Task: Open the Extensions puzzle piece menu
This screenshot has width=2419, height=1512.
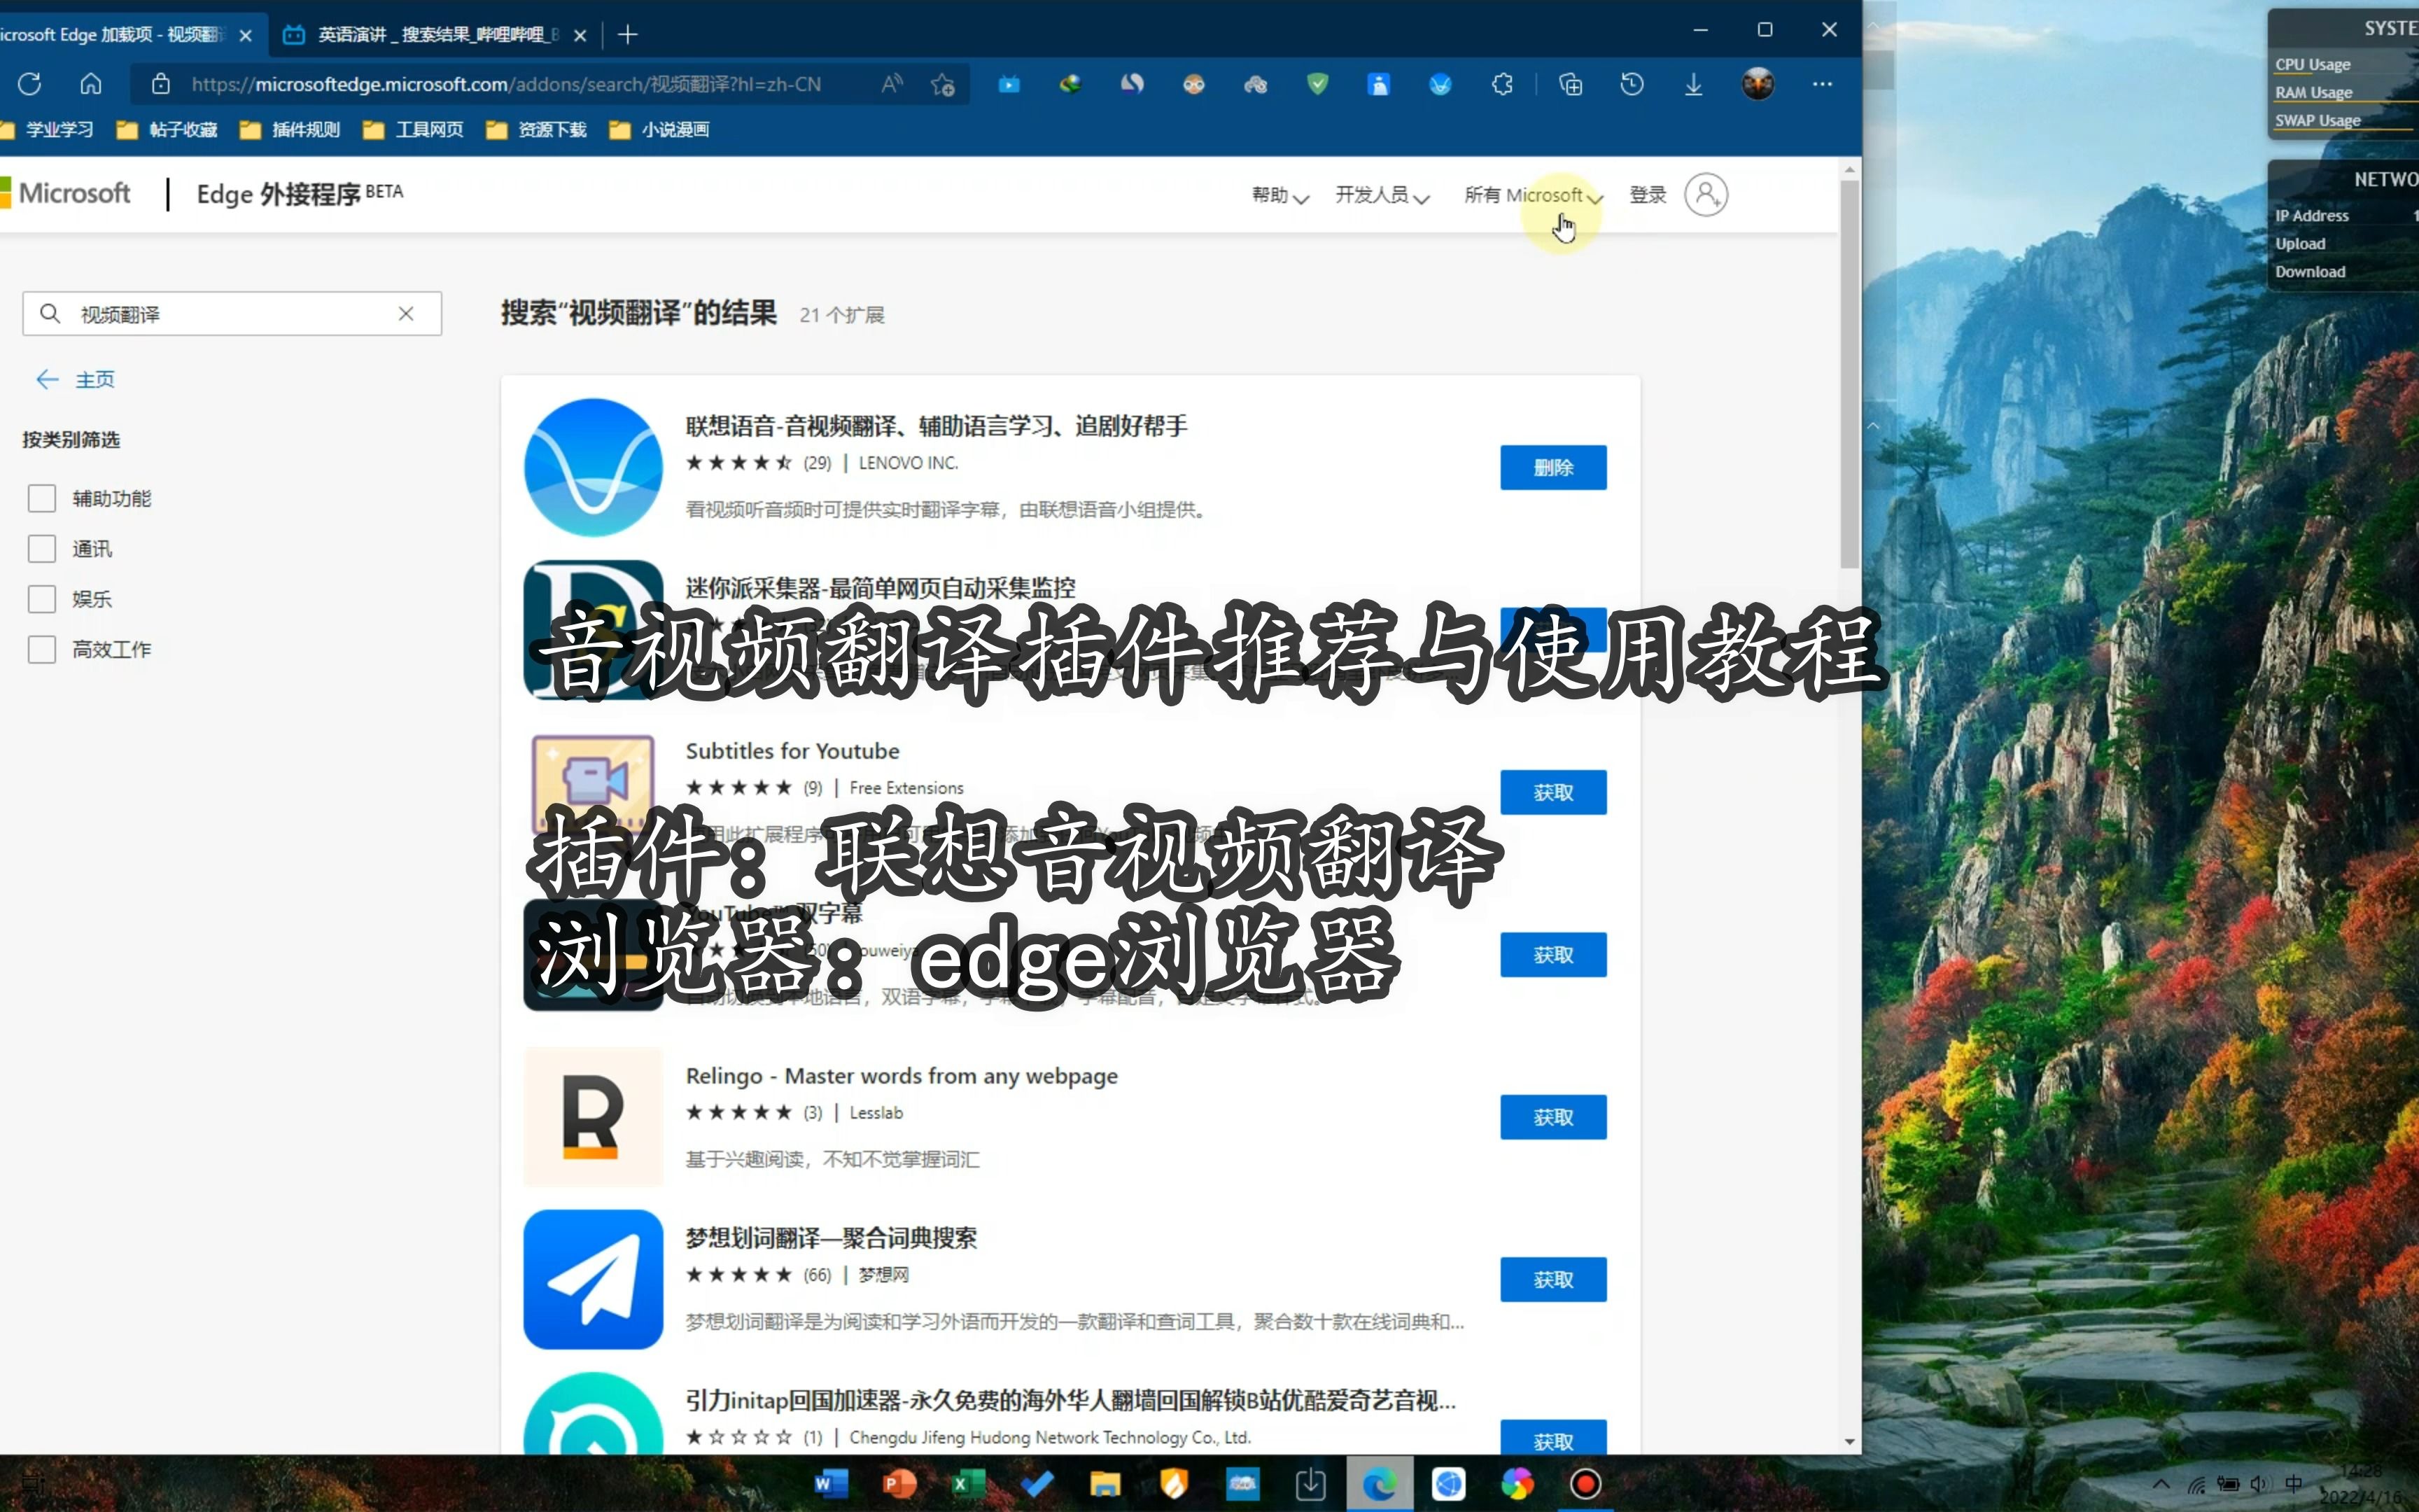Action: coord(1502,84)
